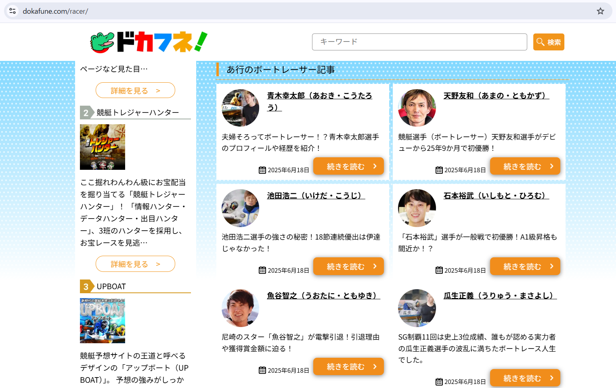Image resolution: width=616 pixels, height=388 pixels.
Task: Click 続きを読む for 魚谷智之 article
Action: [348, 367]
